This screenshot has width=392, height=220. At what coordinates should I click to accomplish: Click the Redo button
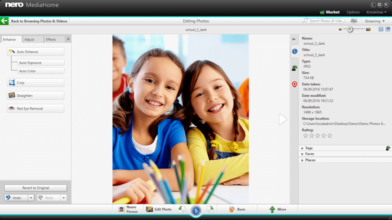pos(49,198)
